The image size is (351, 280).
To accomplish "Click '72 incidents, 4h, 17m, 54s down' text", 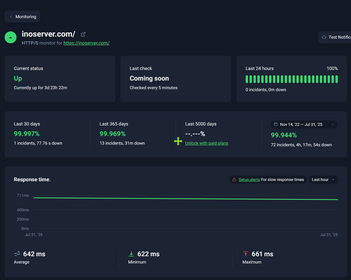I will 301,145.
